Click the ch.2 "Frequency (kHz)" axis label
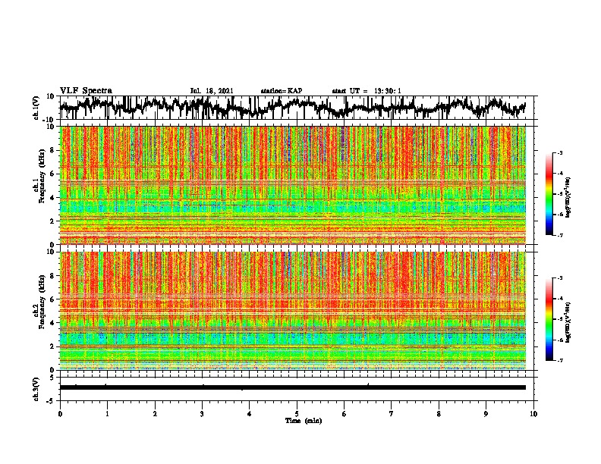The height and width of the screenshot is (464, 601). coord(42,302)
